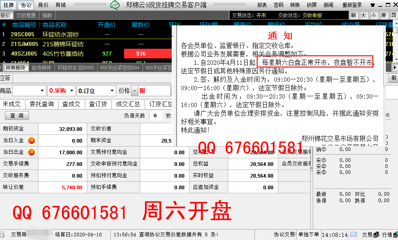Sort by the 开盘价 column header
398x240 pixels.
107,25
